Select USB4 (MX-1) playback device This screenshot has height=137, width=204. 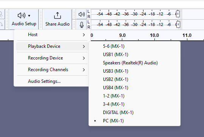134,88
